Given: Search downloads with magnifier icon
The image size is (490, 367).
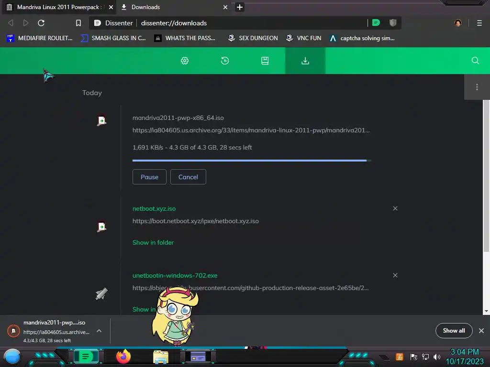Looking at the screenshot, I should (x=475, y=61).
